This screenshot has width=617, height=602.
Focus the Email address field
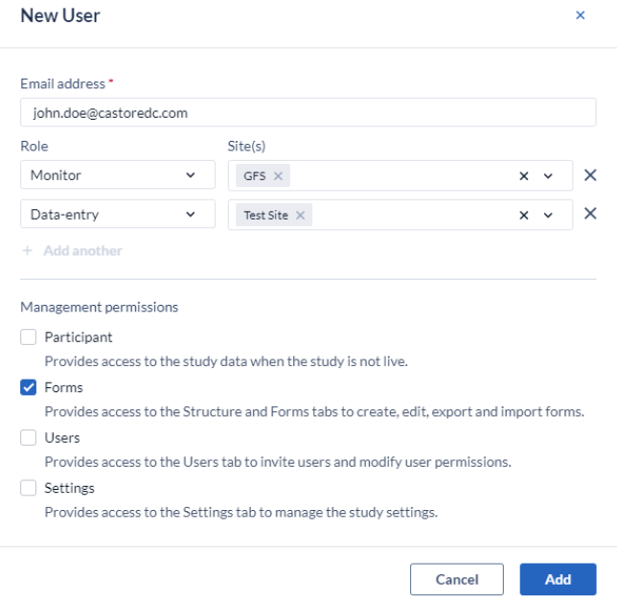pyautogui.click(x=308, y=112)
